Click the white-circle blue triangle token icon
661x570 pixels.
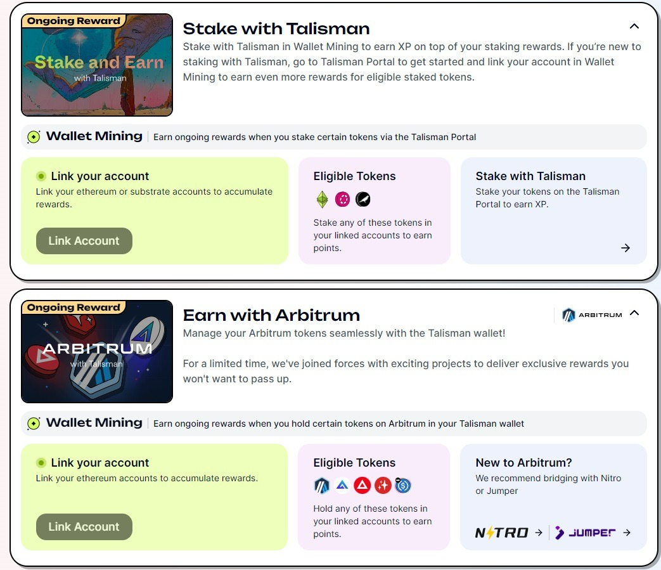coord(342,486)
